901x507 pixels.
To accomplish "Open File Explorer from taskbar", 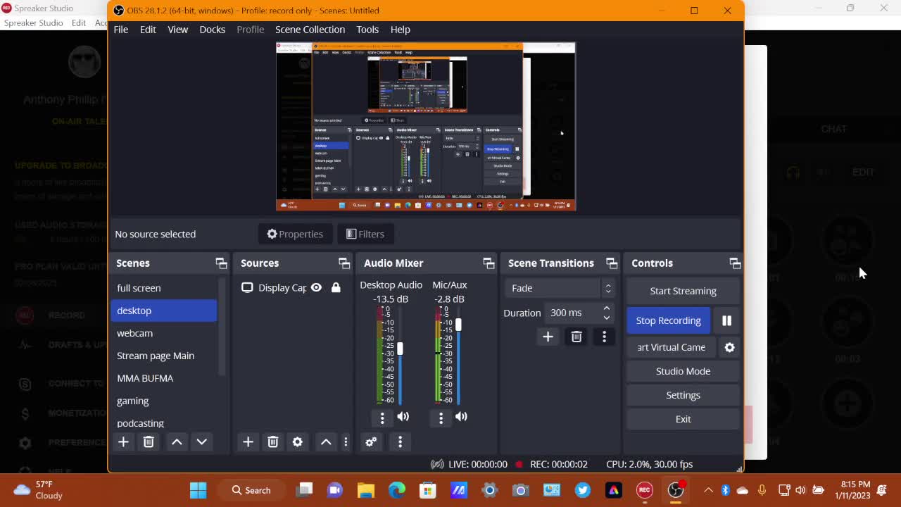I will tap(365, 490).
